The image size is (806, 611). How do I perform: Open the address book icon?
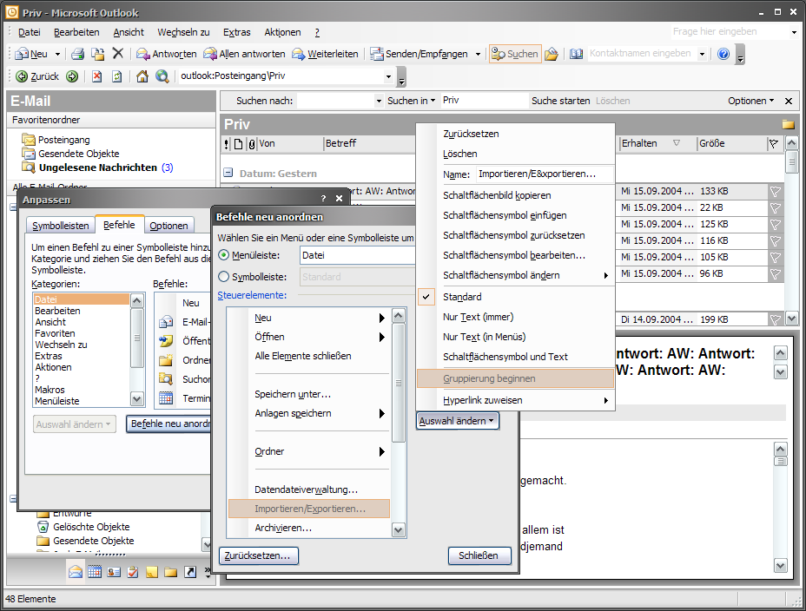[x=576, y=54]
